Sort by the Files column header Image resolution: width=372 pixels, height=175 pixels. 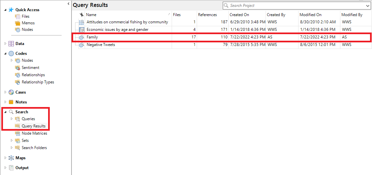pos(184,15)
